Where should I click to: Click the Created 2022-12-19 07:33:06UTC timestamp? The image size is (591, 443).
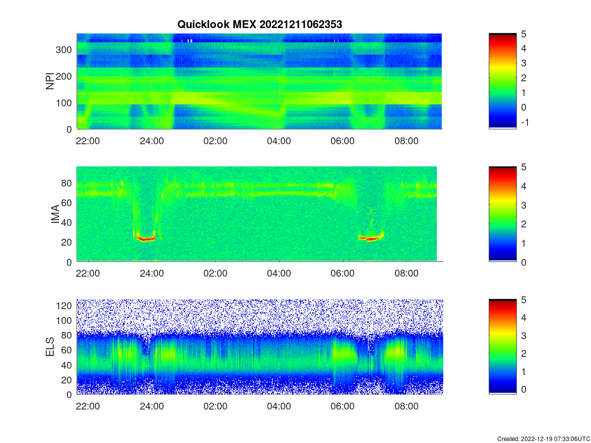[543, 439]
